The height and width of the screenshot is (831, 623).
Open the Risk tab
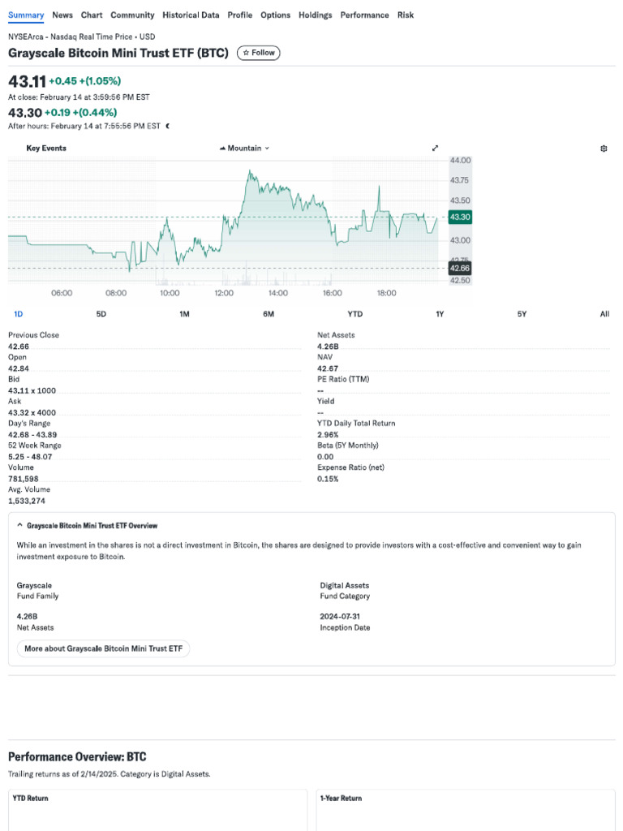(x=406, y=15)
